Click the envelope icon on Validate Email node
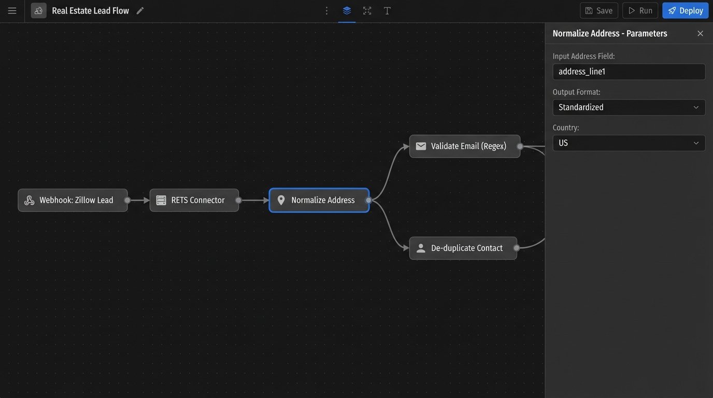The image size is (713, 398). pos(421,146)
